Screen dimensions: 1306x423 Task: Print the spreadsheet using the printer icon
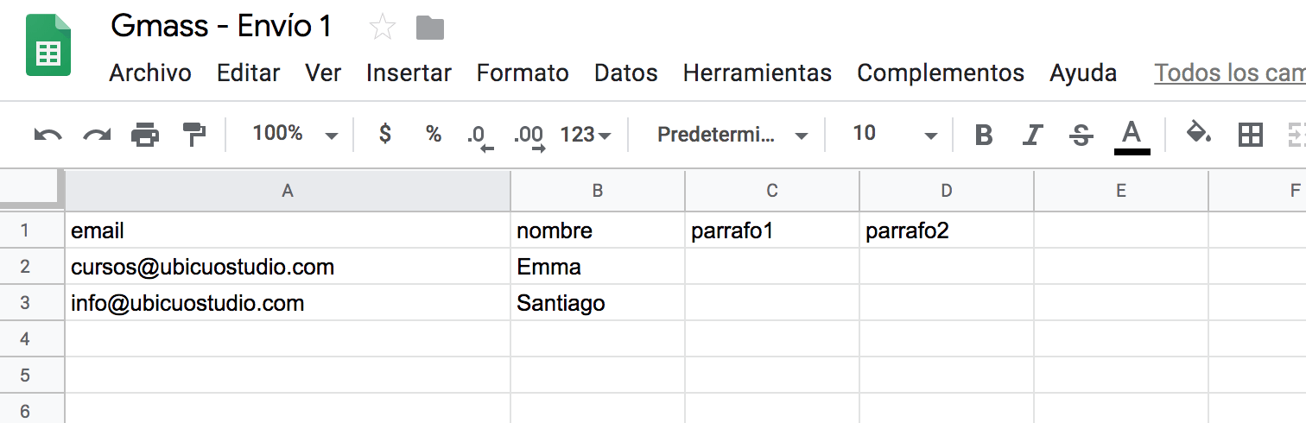[x=145, y=135]
